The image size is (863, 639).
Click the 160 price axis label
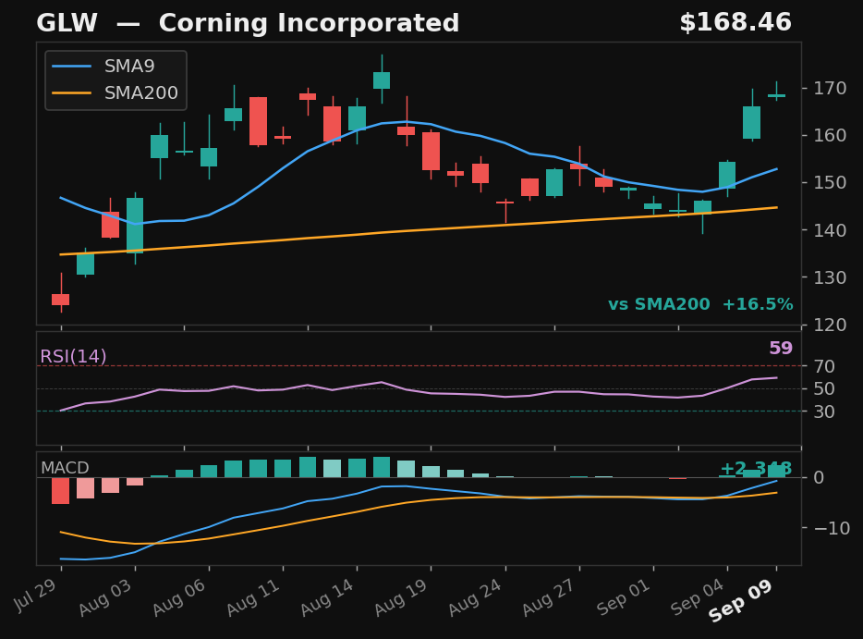[x=830, y=136]
